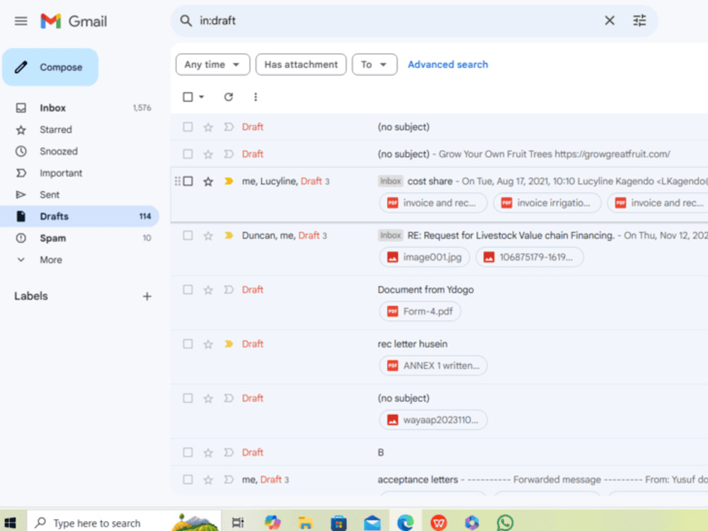708x531 pixels.
Task: Open the image001.jpg attachment chip
Action: tap(424, 257)
